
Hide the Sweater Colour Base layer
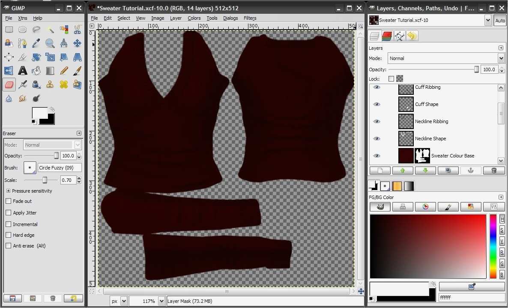pyautogui.click(x=377, y=156)
